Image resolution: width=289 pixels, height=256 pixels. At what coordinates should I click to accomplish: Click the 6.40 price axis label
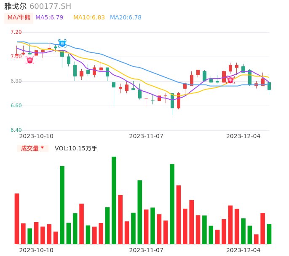pos(16,130)
